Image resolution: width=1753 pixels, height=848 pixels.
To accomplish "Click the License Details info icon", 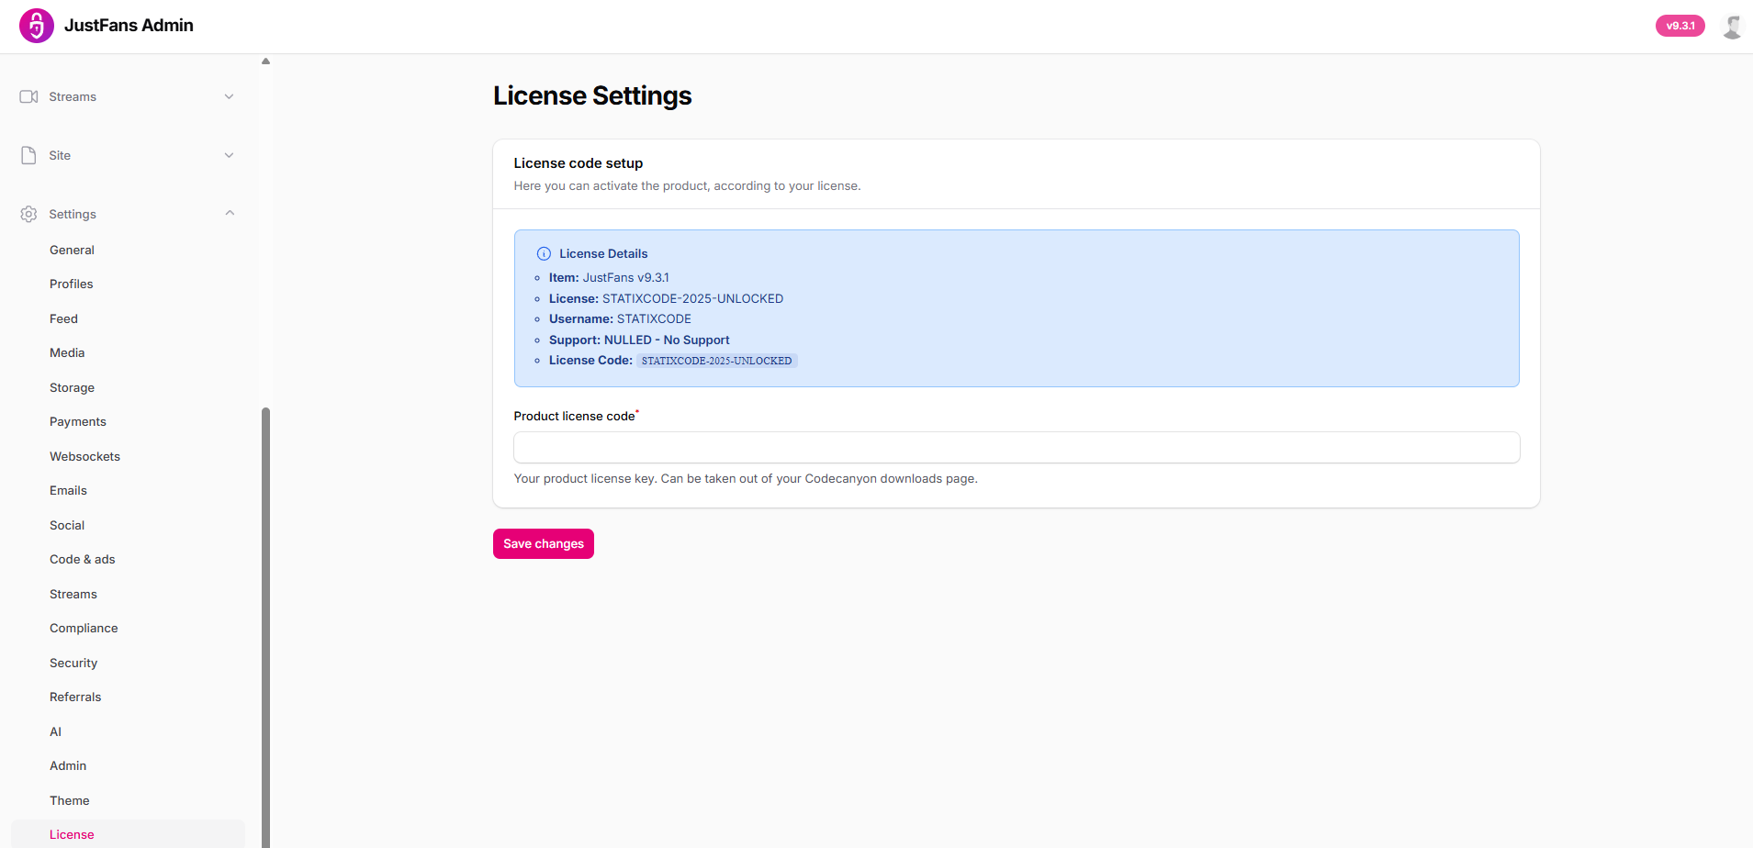I will pos(544,254).
